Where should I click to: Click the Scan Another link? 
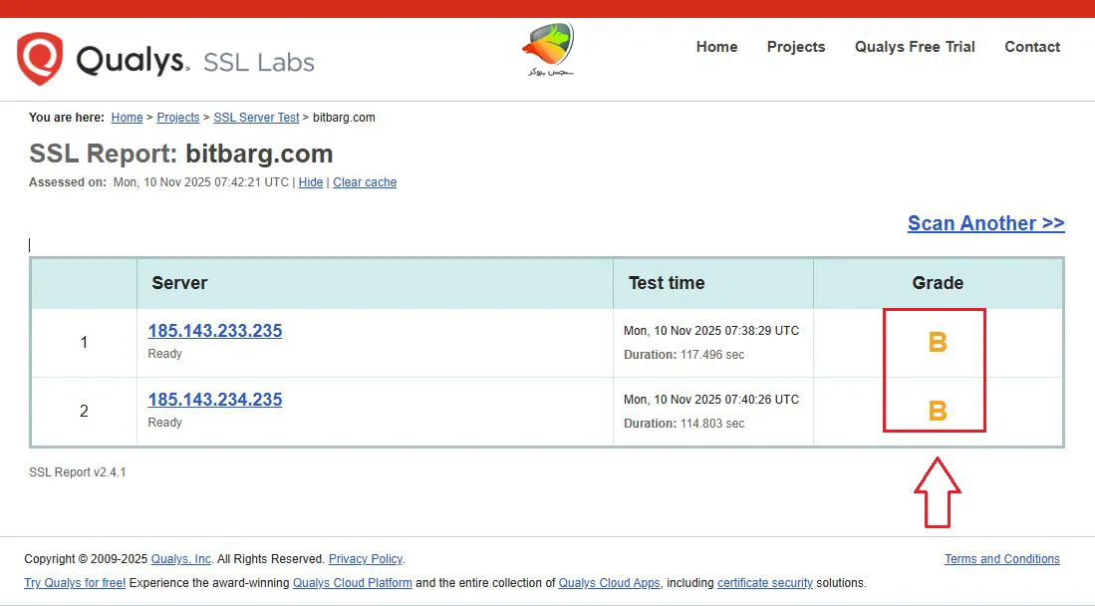coord(985,223)
